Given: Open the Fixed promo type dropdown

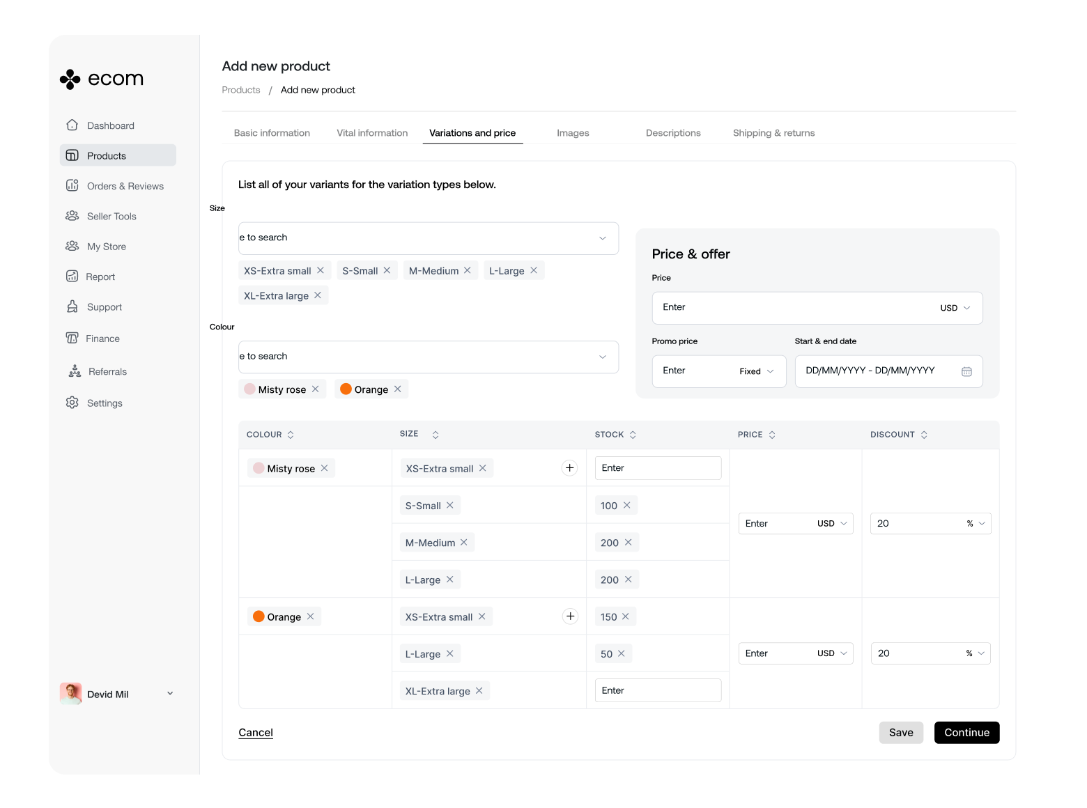Looking at the screenshot, I should point(757,371).
